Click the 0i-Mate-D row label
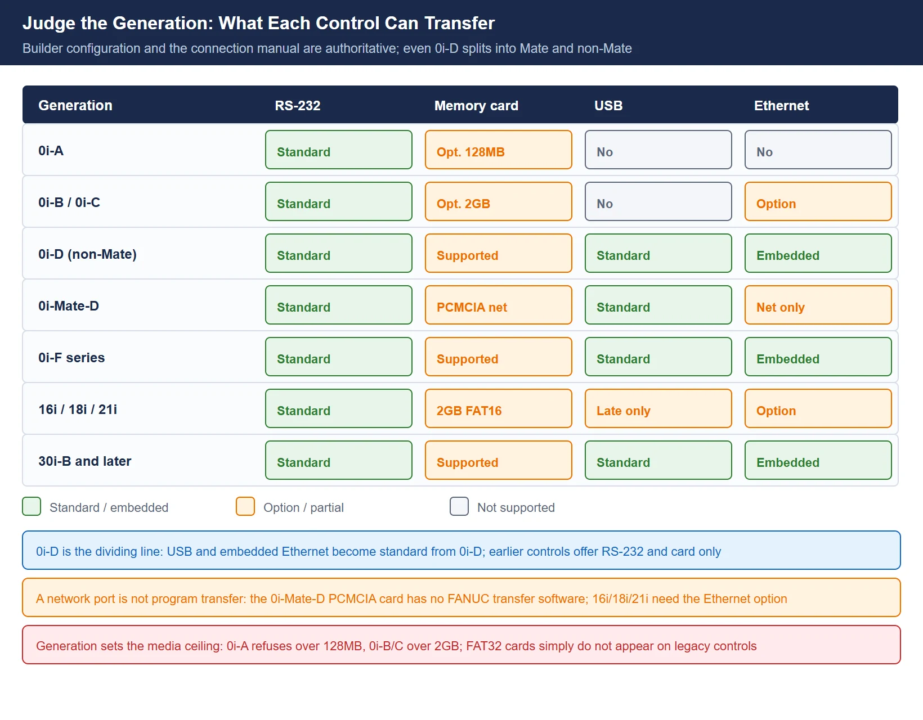The image size is (923, 720). [69, 306]
